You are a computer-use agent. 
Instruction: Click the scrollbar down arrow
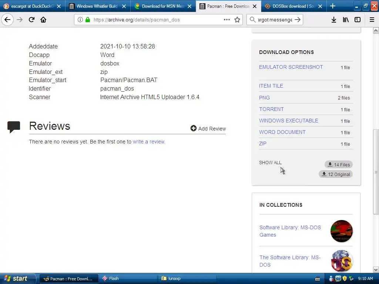coord(376,270)
